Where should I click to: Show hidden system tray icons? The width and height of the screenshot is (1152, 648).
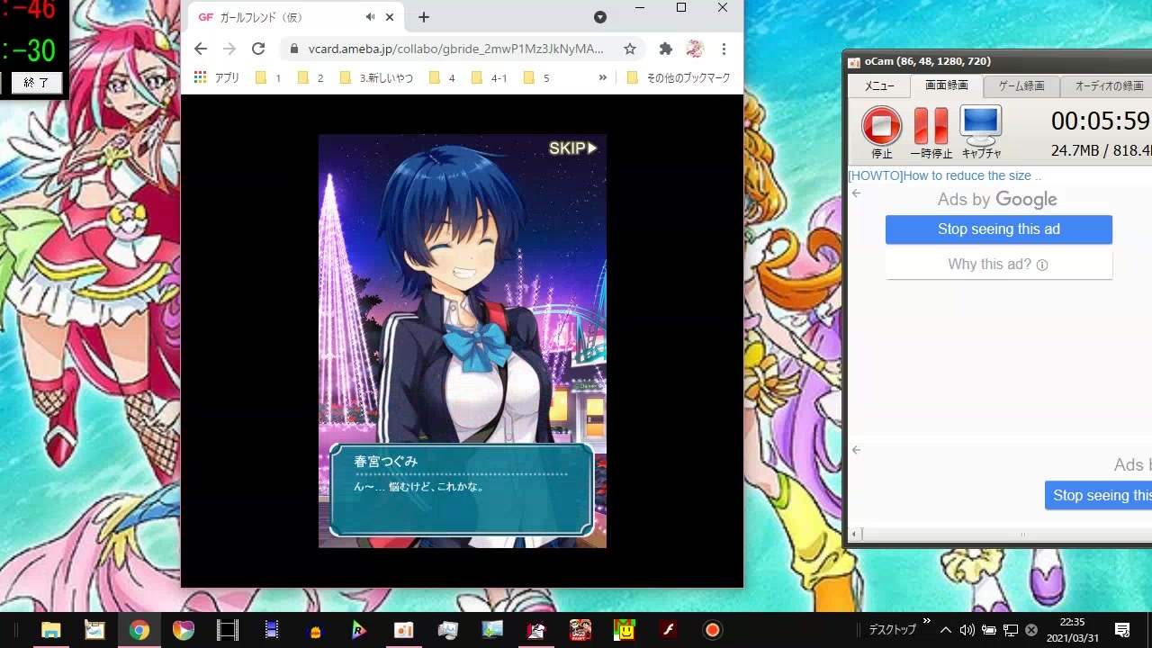[945, 630]
